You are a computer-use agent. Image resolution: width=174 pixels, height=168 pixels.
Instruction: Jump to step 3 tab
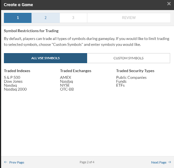[x=73, y=18]
